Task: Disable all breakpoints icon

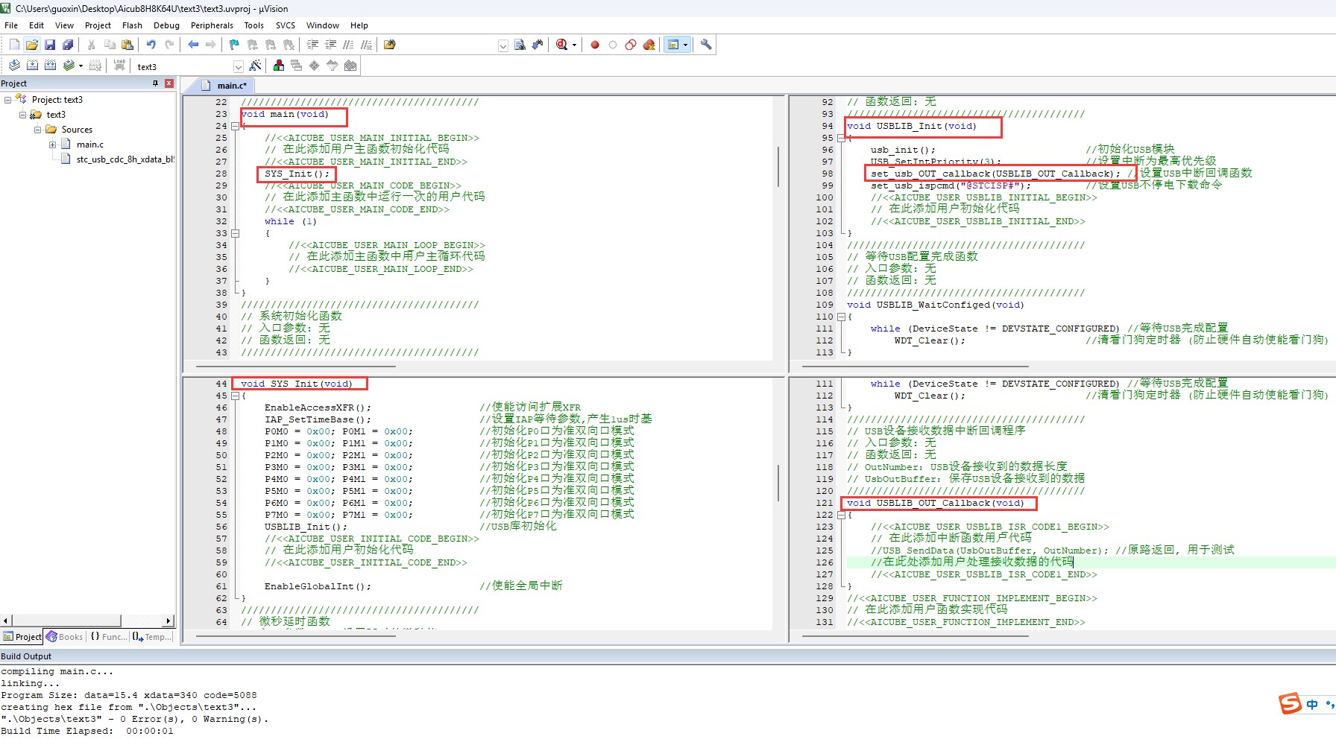Action: pyautogui.click(x=631, y=45)
